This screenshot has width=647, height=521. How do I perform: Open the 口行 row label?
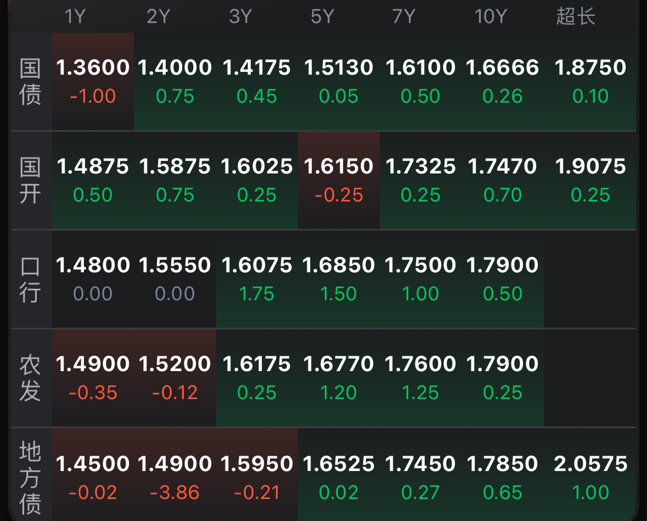(x=31, y=279)
